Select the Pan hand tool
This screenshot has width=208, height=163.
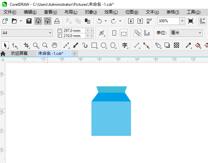54,45
